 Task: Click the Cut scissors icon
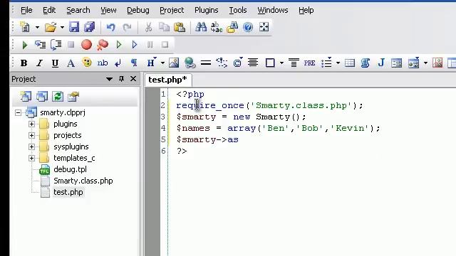pos(148,27)
